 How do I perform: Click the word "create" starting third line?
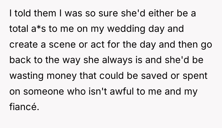tap(23, 45)
